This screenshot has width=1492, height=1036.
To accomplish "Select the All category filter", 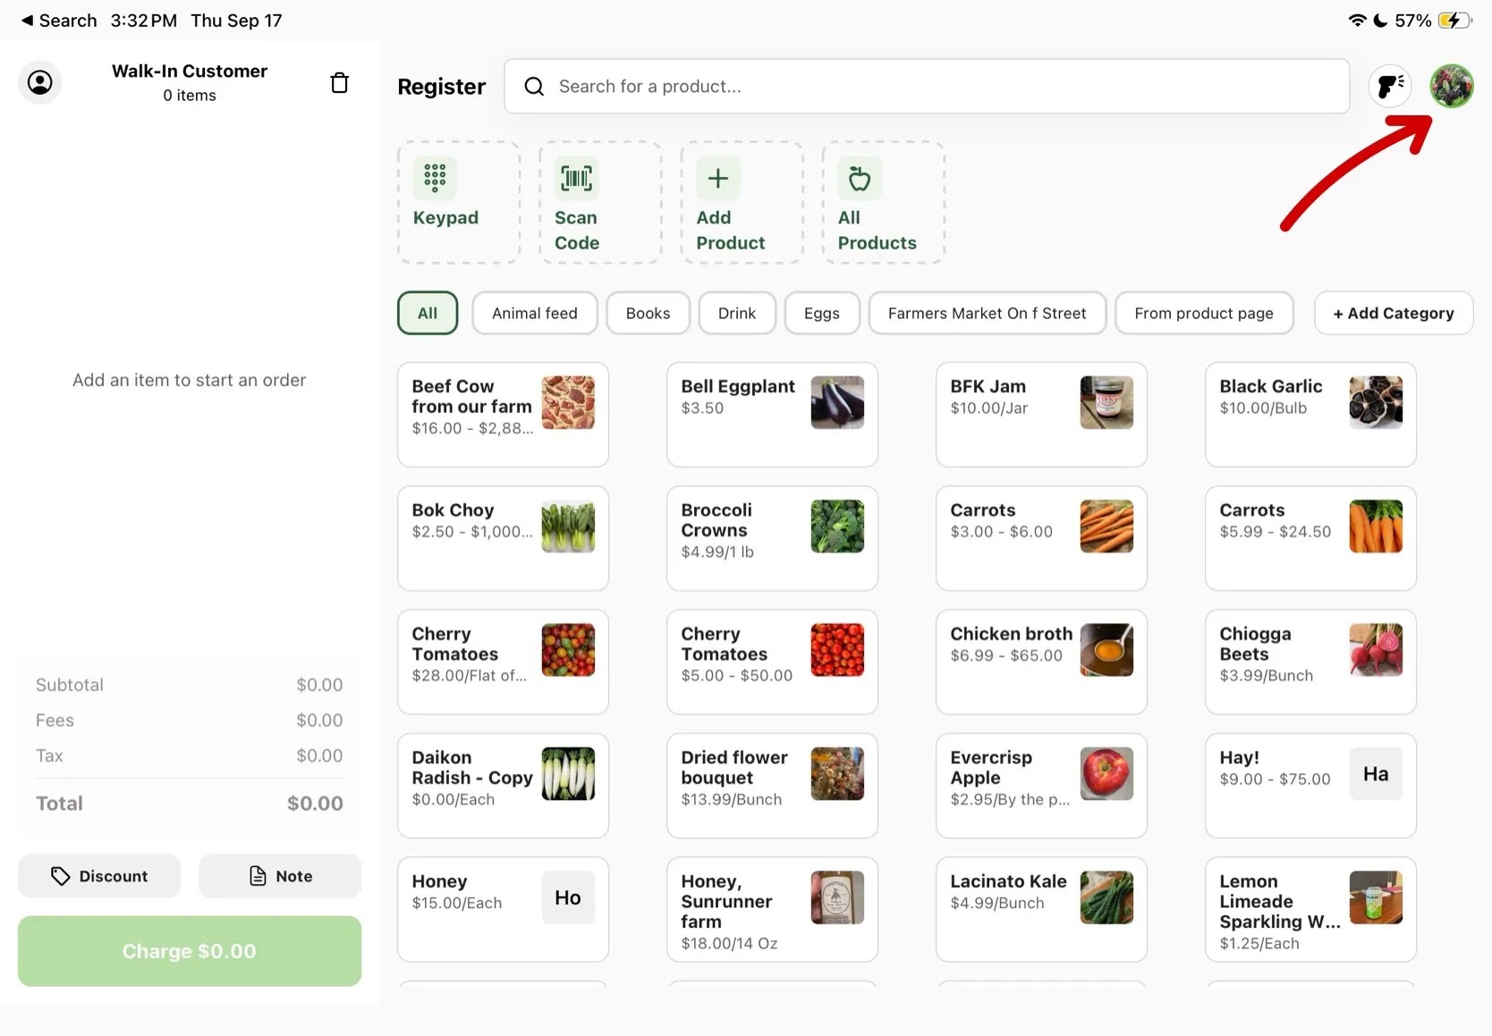I will click(x=428, y=313).
